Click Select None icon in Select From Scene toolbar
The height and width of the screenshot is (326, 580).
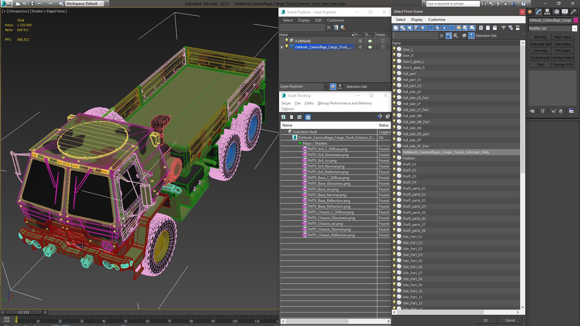[x=488, y=28]
